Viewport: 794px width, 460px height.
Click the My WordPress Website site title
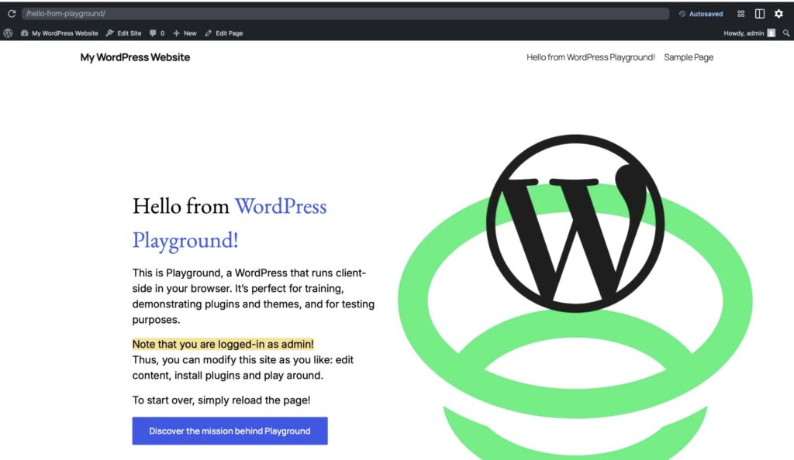(135, 57)
